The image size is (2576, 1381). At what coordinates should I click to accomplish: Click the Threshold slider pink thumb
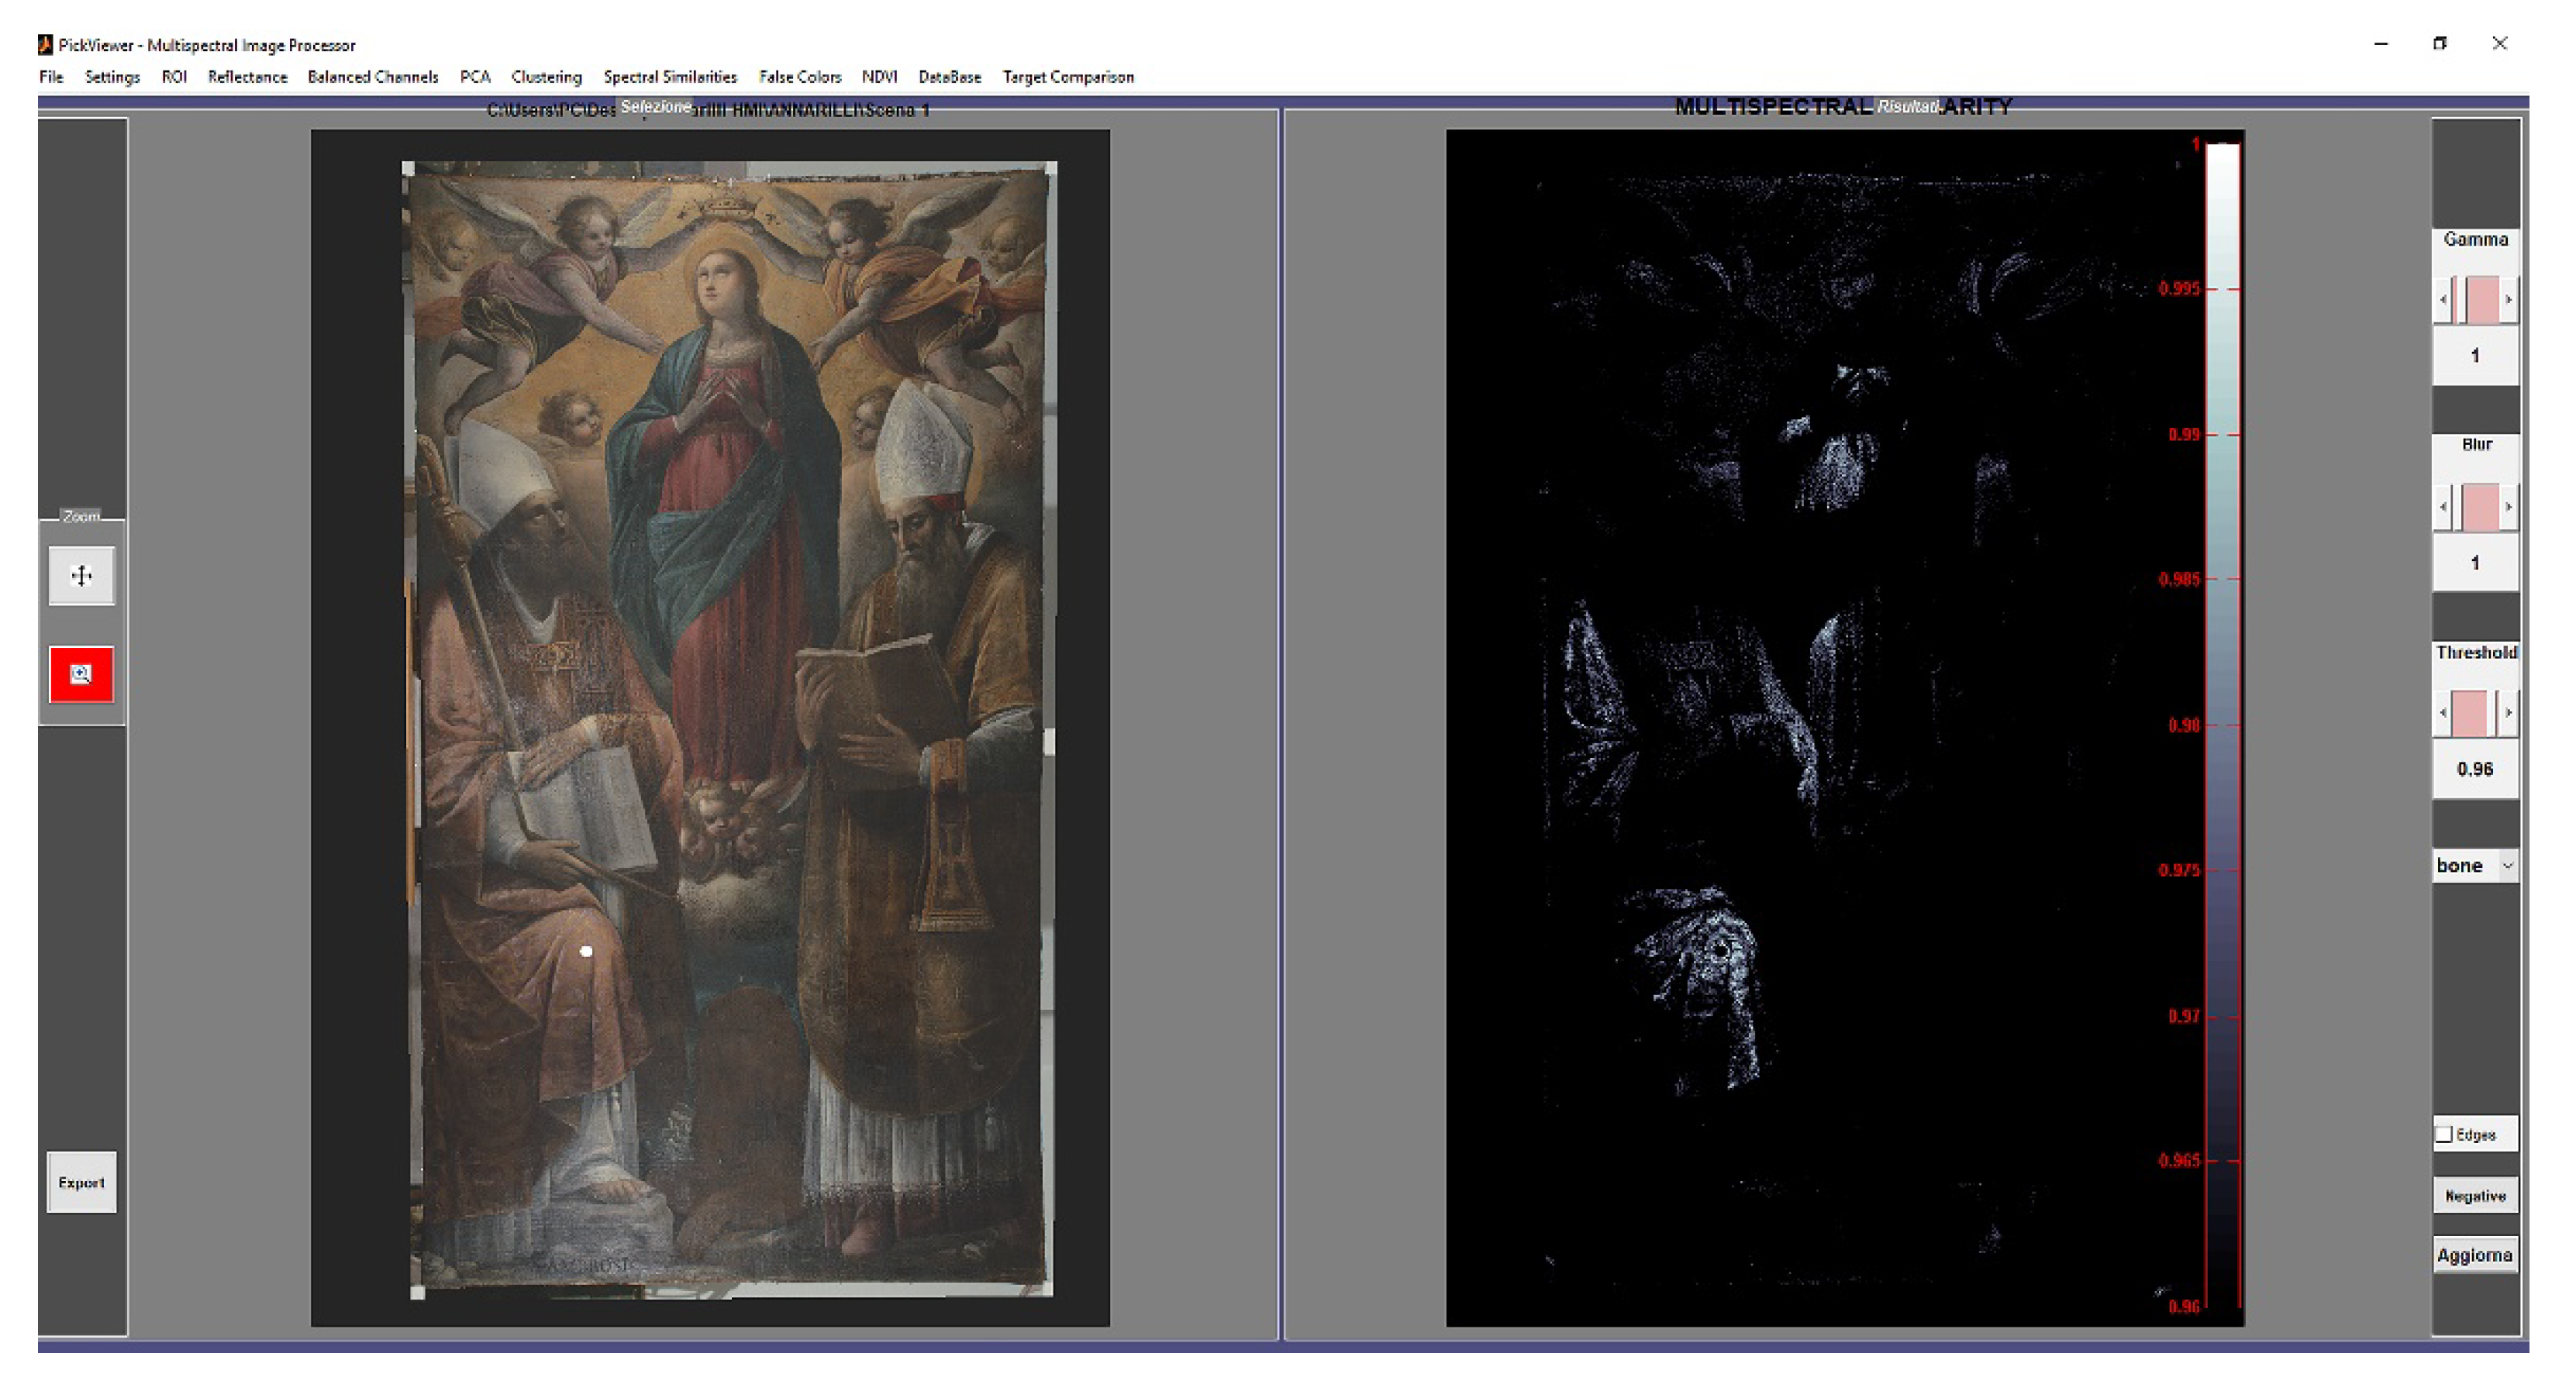pos(2470,713)
